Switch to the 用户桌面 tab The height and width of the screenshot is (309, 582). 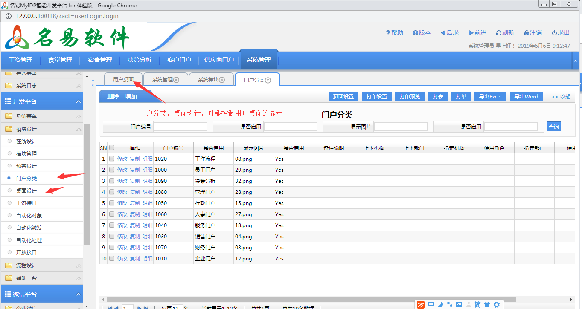(x=123, y=80)
